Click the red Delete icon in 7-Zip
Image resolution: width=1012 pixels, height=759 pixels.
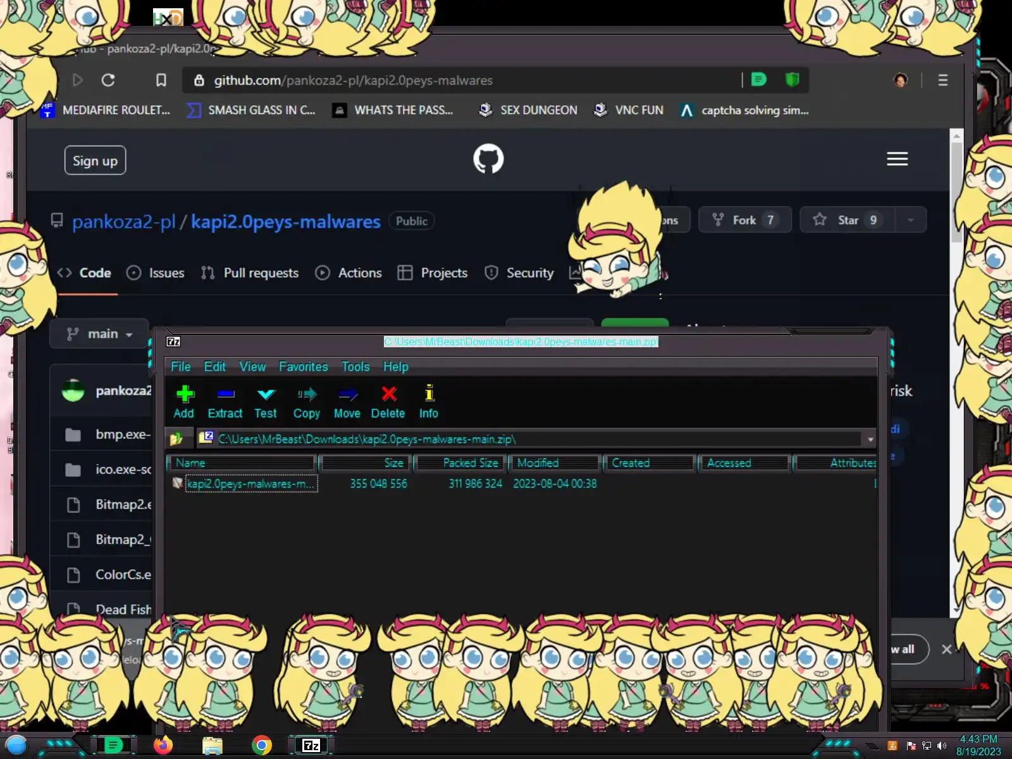388,395
